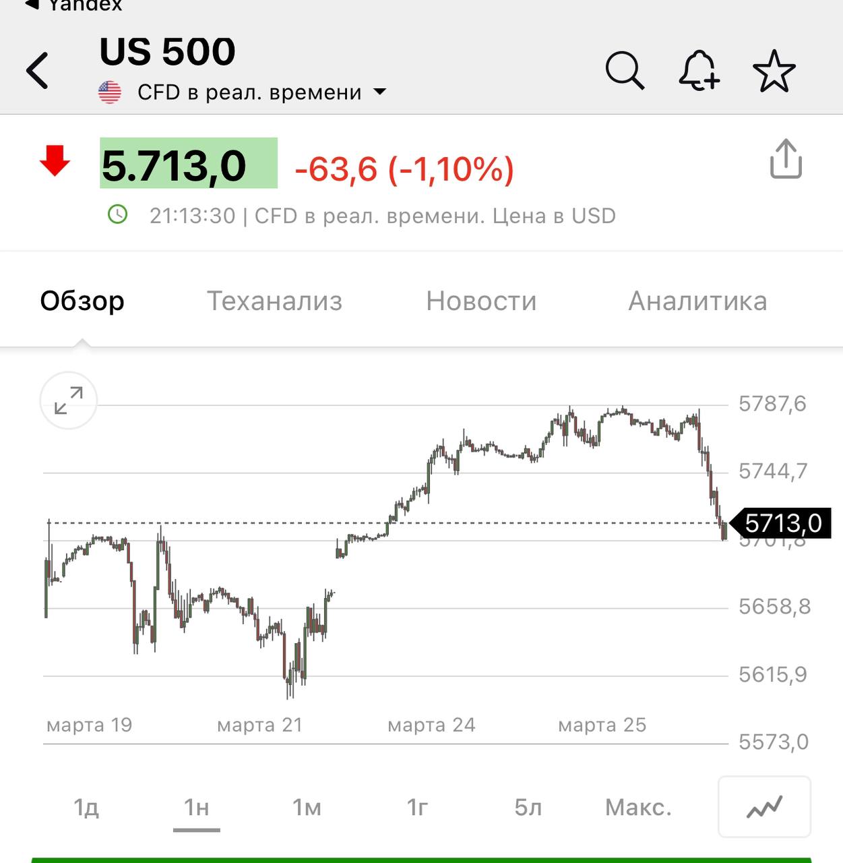Image resolution: width=843 pixels, height=863 pixels.
Task: Tap the green clock market status icon
Action: [118, 215]
